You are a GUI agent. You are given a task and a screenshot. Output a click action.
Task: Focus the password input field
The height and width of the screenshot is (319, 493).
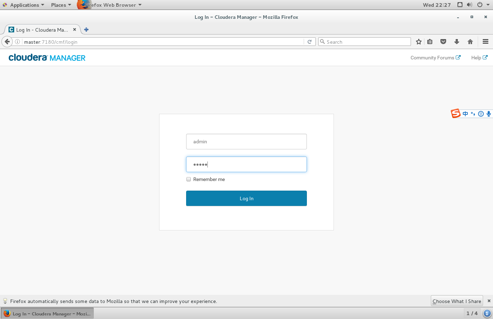pos(246,164)
